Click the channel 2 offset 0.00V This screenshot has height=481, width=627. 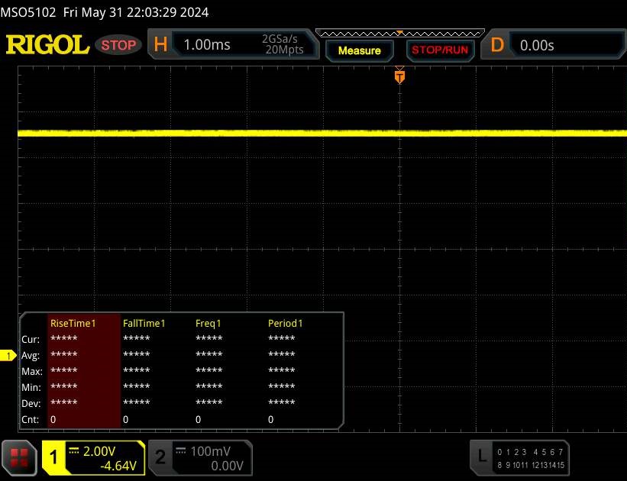(x=227, y=466)
